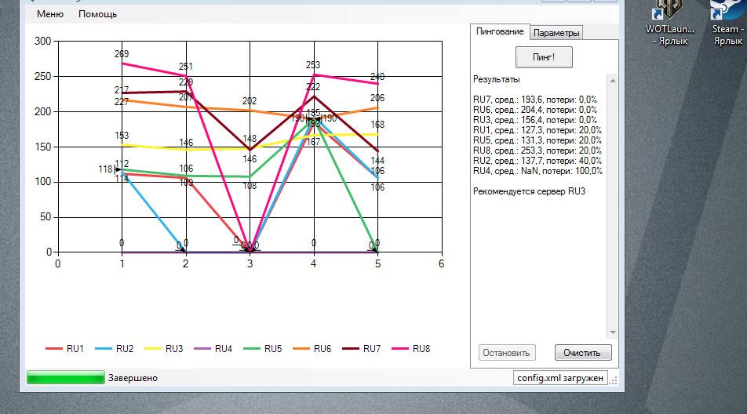Image resolution: width=747 pixels, height=414 pixels.
Task: Click the green Завершено progress bar
Action: (x=66, y=378)
